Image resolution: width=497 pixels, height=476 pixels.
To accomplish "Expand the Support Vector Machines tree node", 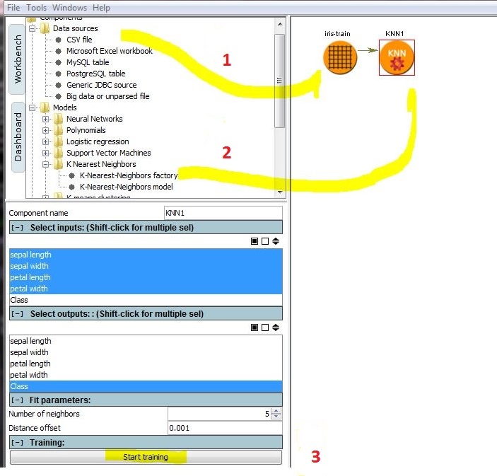I will pos(46,153).
